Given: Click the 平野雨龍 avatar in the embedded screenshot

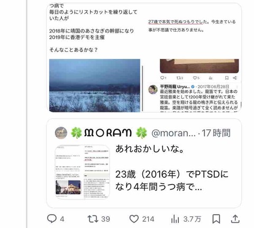Looking at the screenshot, I should tap(153, 89).
